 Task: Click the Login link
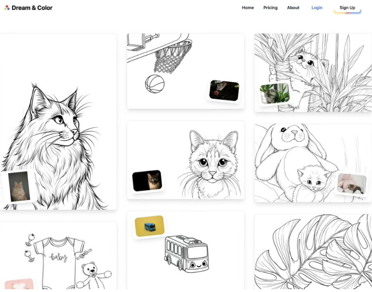317,8
